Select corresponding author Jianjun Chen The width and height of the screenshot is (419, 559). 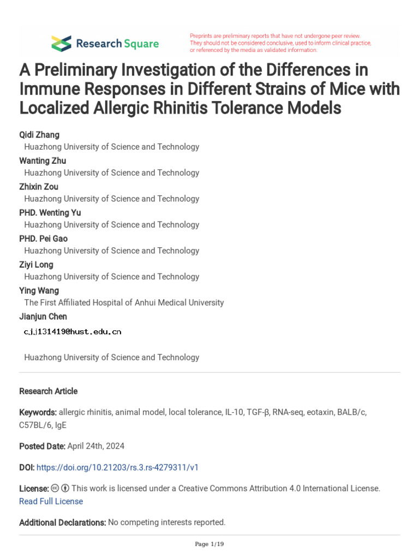(43, 317)
